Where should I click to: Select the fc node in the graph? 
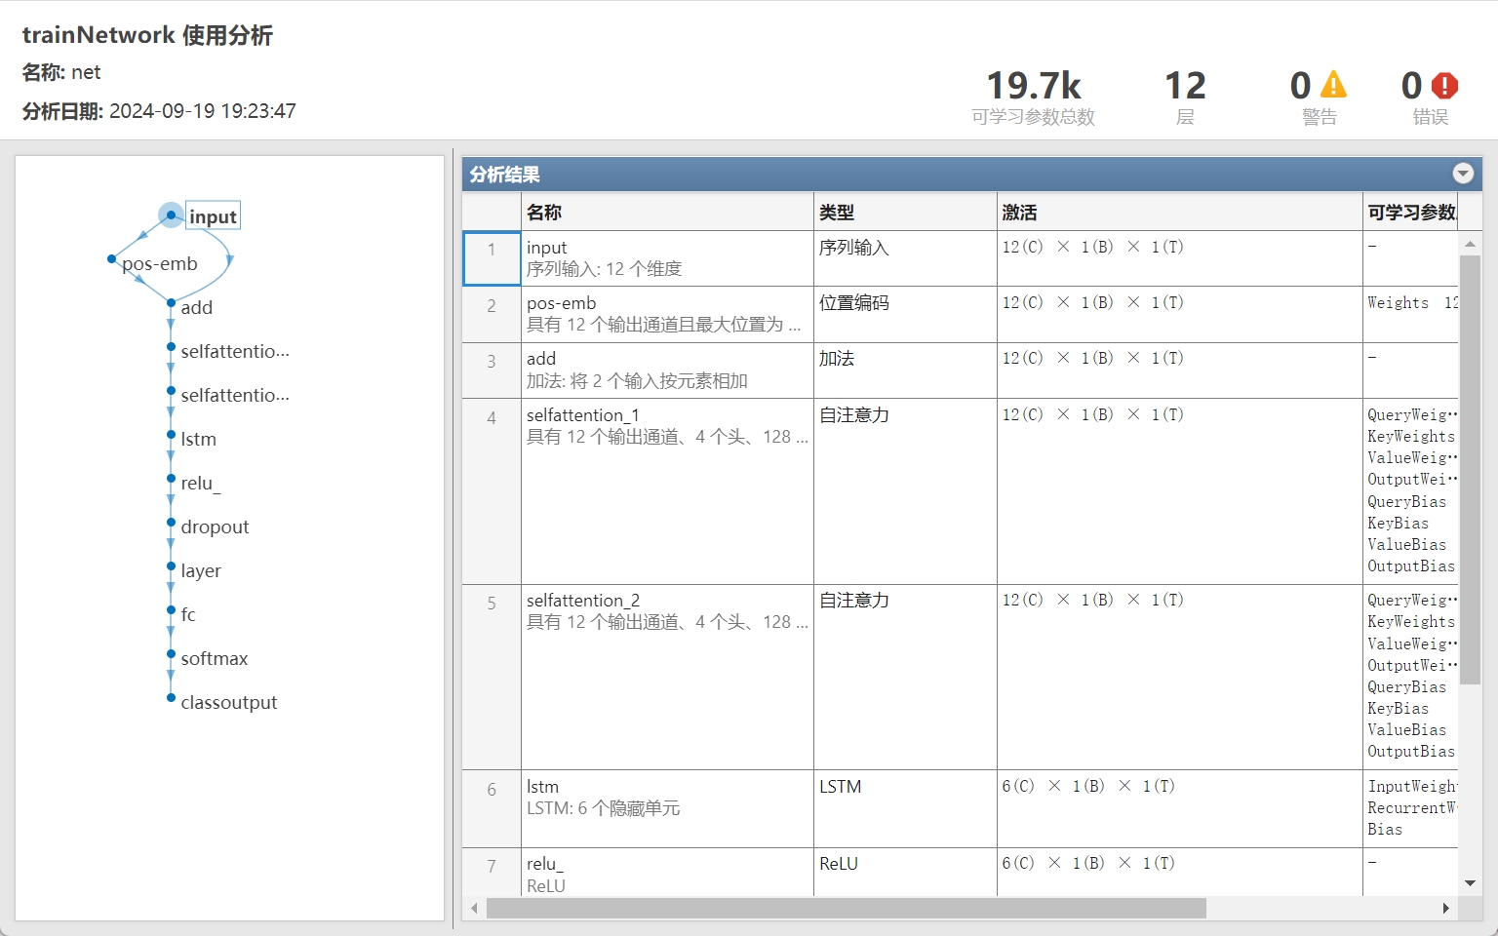(x=186, y=614)
